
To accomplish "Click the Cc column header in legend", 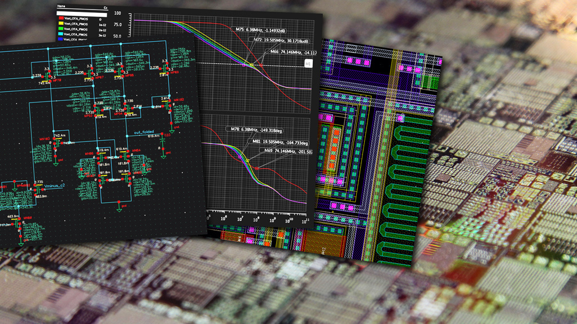I will (105, 8).
